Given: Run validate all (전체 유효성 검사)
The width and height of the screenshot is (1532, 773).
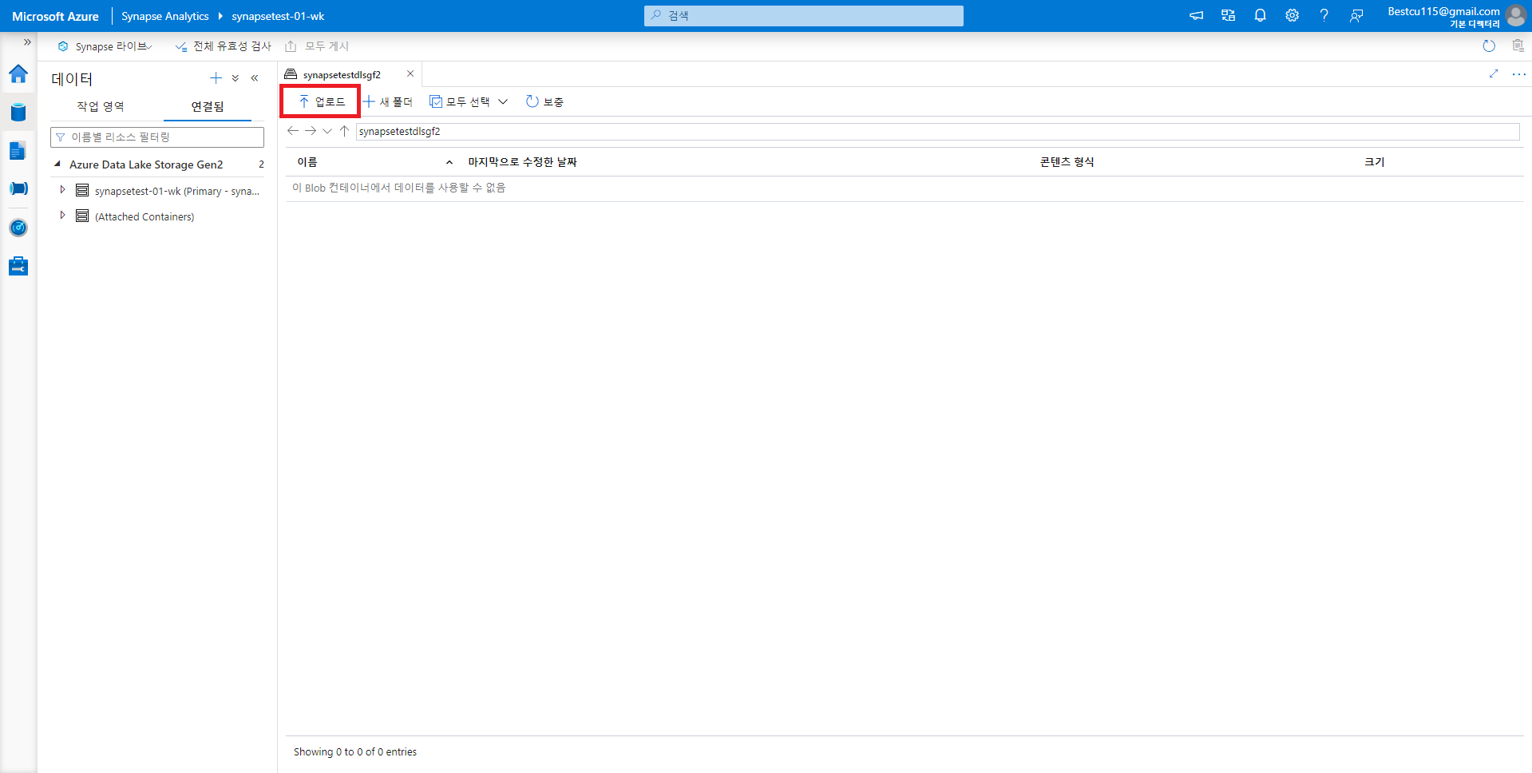Looking at the screenshot, I should [x=224, y=46].
